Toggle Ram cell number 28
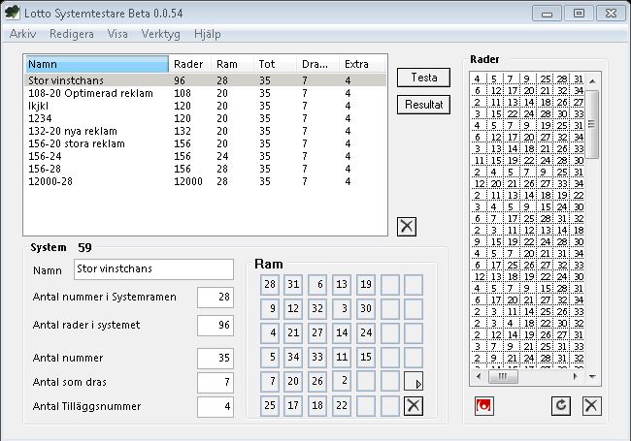The image size is (631, 441). point(270,284)
